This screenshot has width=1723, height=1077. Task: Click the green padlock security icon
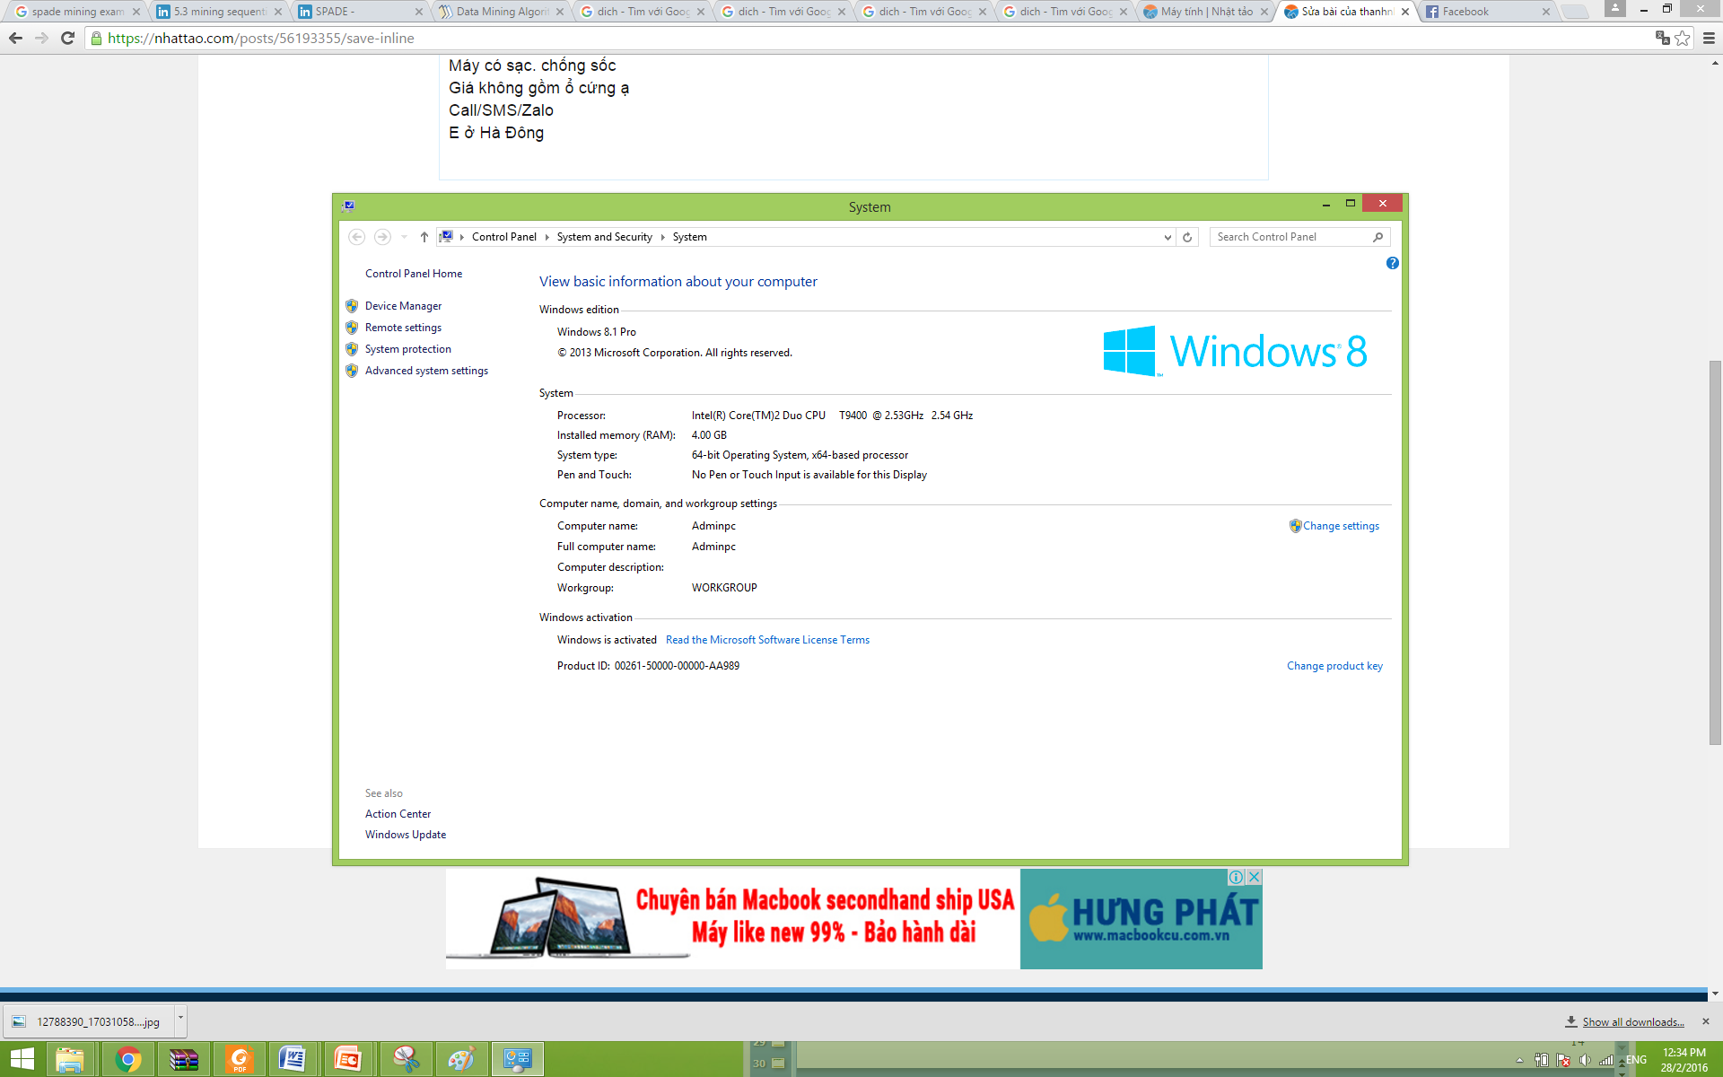[x=96, y=38]
